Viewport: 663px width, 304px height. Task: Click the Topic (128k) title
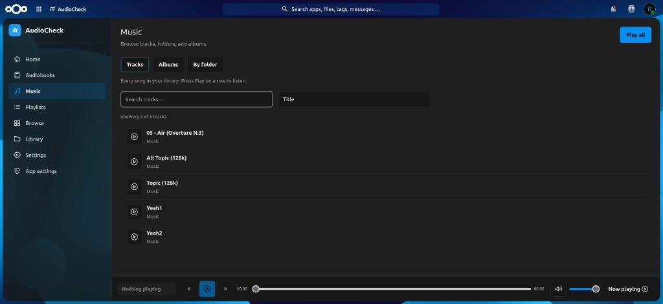point(163,183)
